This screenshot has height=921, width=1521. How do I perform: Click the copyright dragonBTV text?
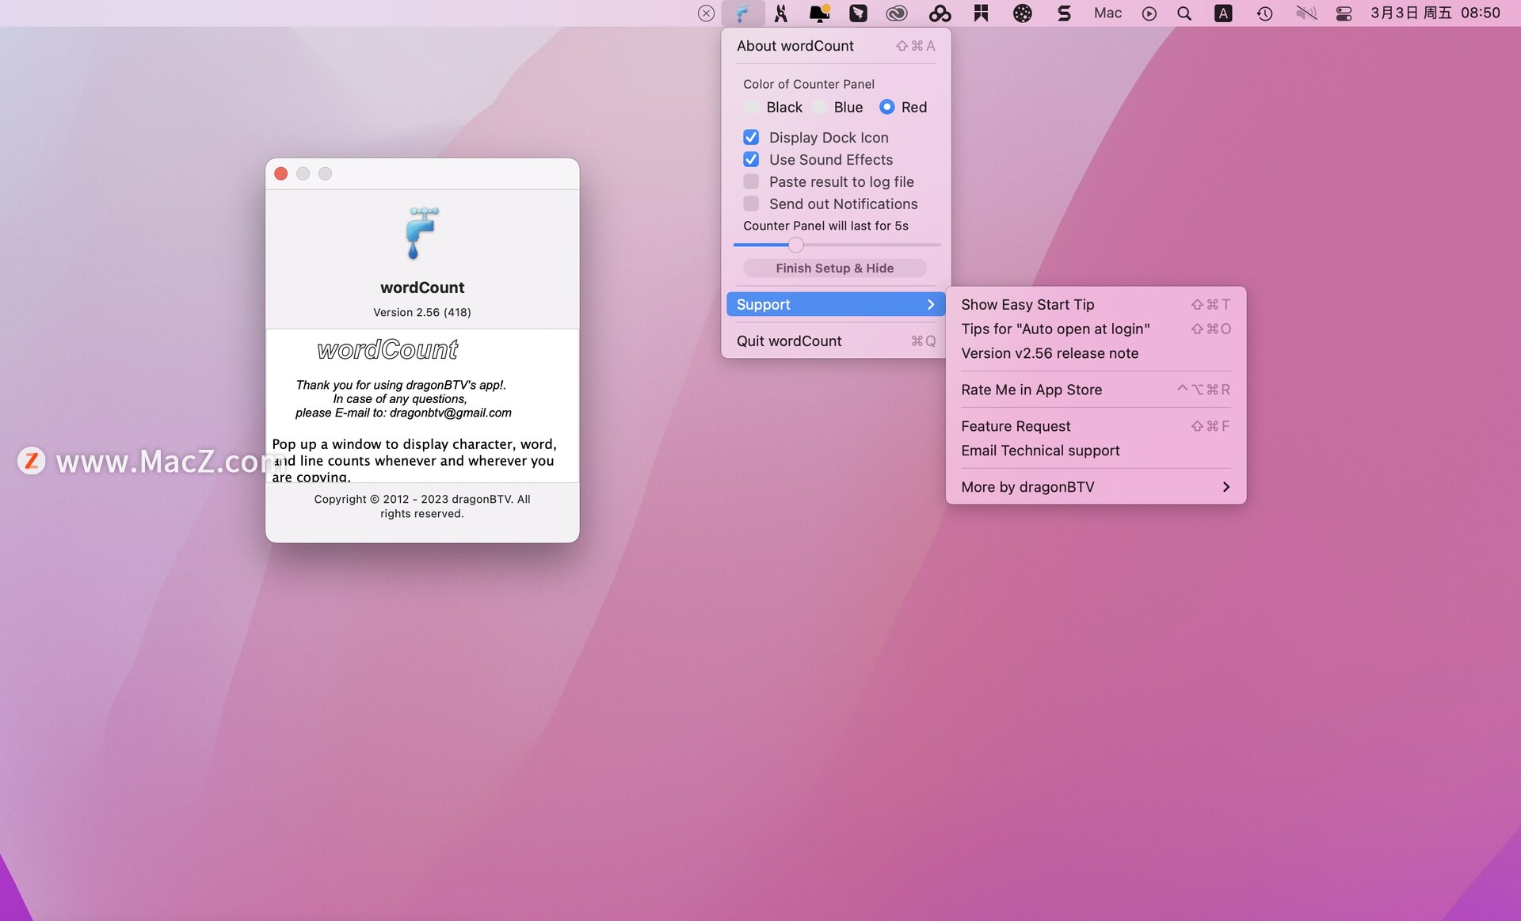pyautogui.click(x=422, y=507)
